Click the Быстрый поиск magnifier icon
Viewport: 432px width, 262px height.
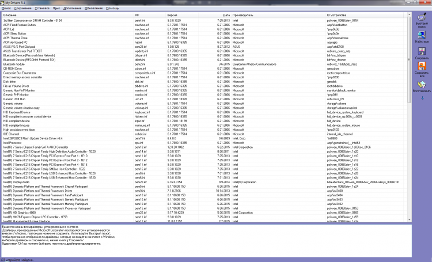422,18
